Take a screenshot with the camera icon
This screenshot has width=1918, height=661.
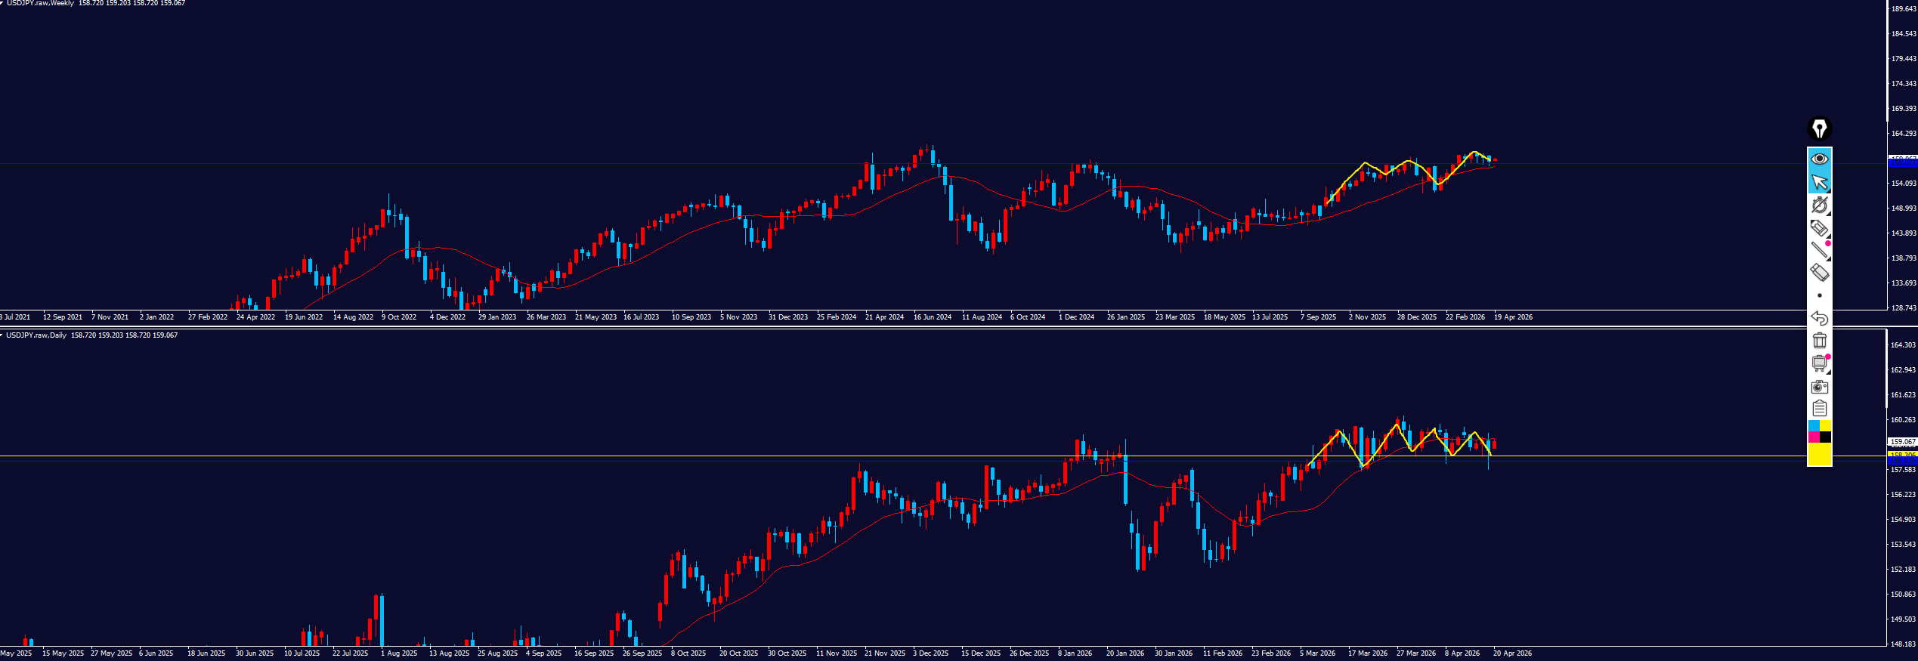1819,387
